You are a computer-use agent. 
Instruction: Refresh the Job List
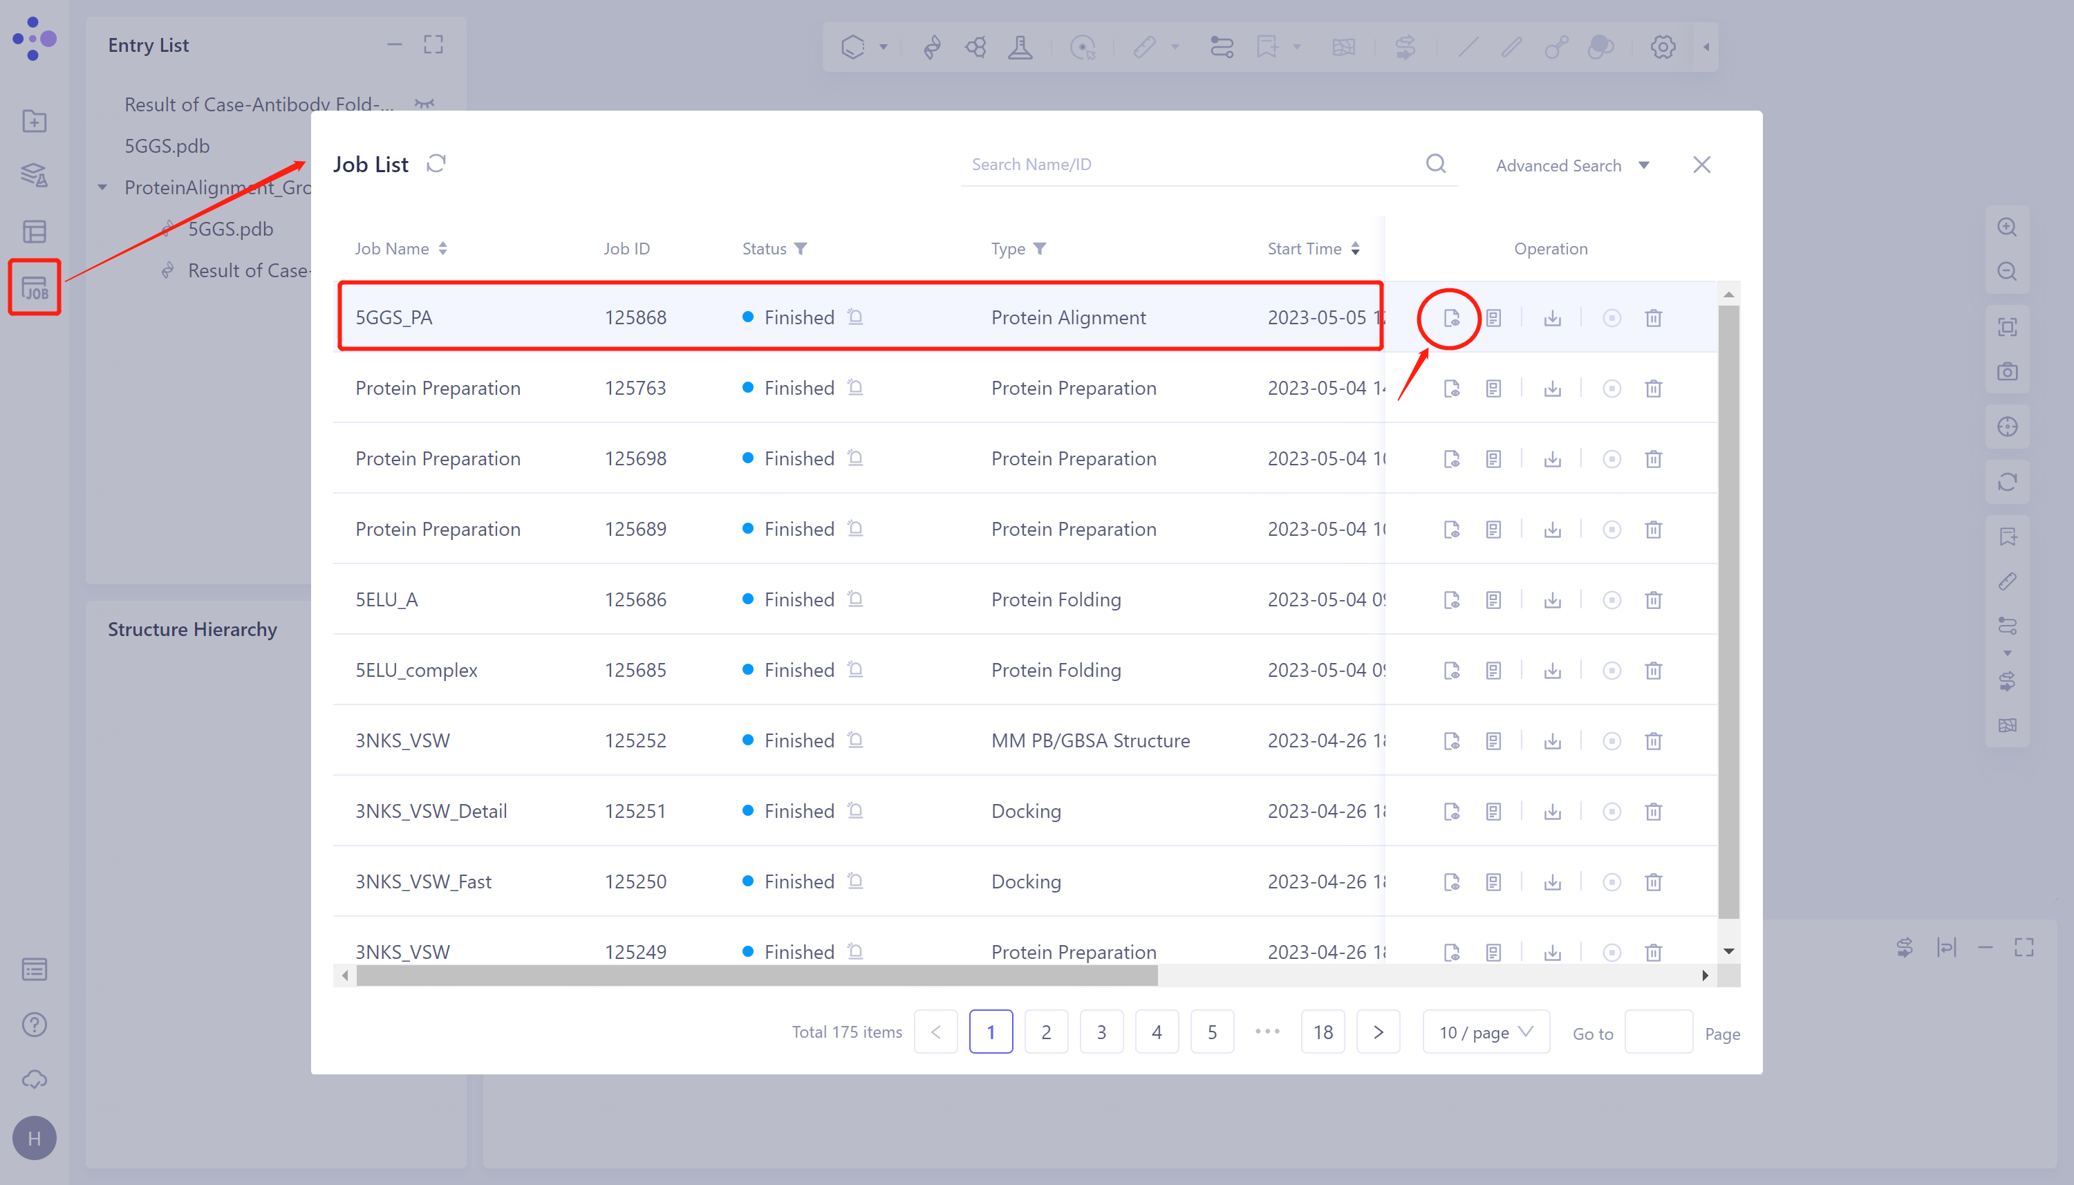pos(437,165)
